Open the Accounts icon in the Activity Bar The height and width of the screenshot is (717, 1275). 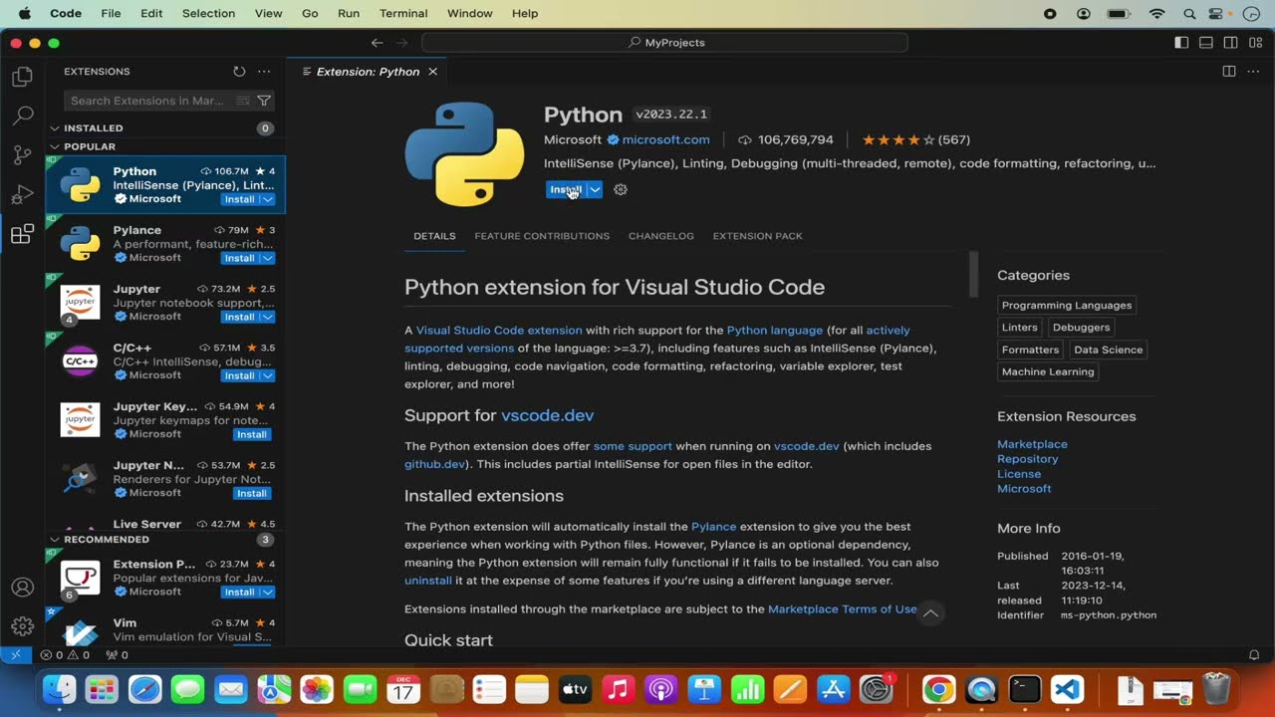pos(22,588)
